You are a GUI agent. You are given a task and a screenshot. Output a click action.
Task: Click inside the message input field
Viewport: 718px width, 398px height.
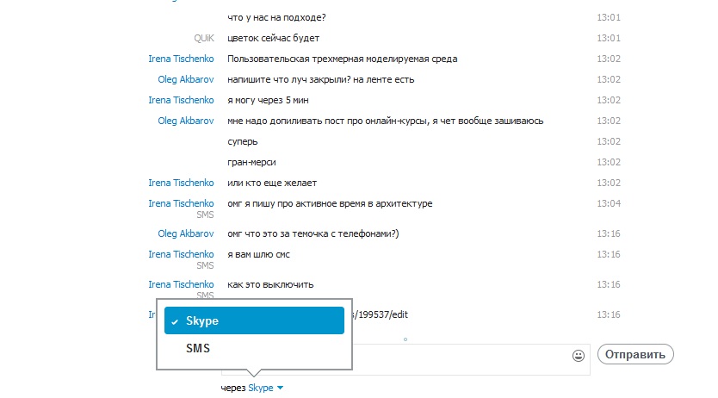tap(461, 359)
